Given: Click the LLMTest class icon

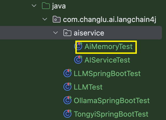Looking at the screenshot, I should click(67, 87).
